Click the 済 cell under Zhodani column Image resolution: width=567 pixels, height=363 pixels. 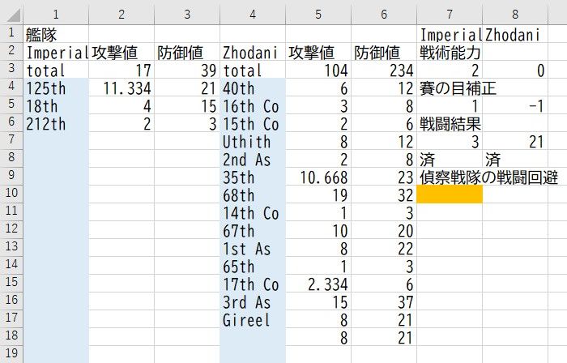[515, 158]
